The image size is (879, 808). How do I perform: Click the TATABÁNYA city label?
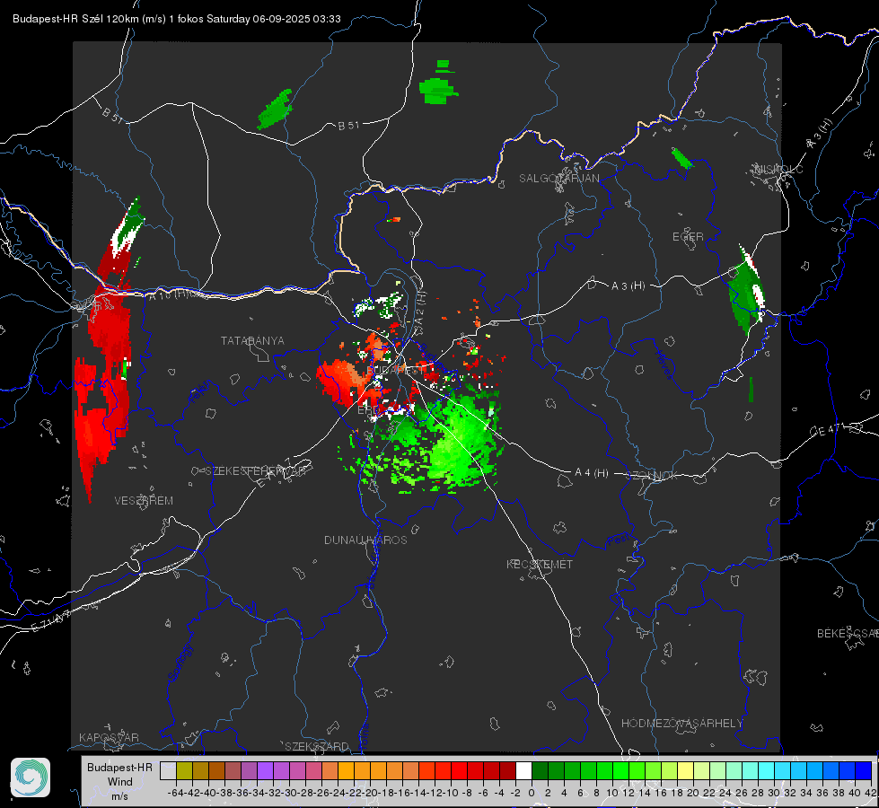[252, 340]
